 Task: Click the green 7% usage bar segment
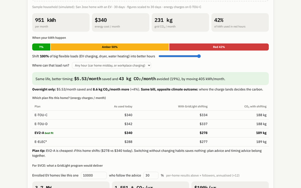pyautogui.click(x=41, y=47)
